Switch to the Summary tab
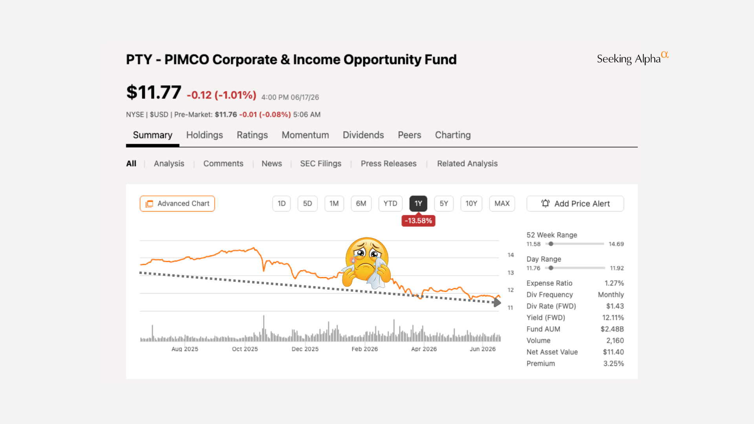Image resolution: width=754 pixels, height=424 pixels. 152,135
